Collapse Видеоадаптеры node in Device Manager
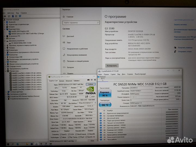 [x=5, y=29]
